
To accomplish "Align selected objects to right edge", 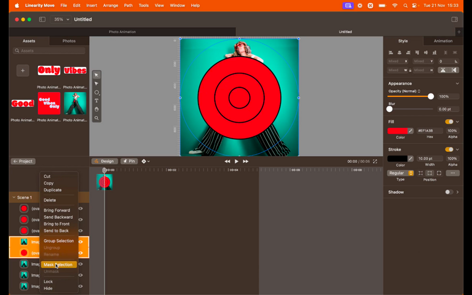I will coord(408,52).
